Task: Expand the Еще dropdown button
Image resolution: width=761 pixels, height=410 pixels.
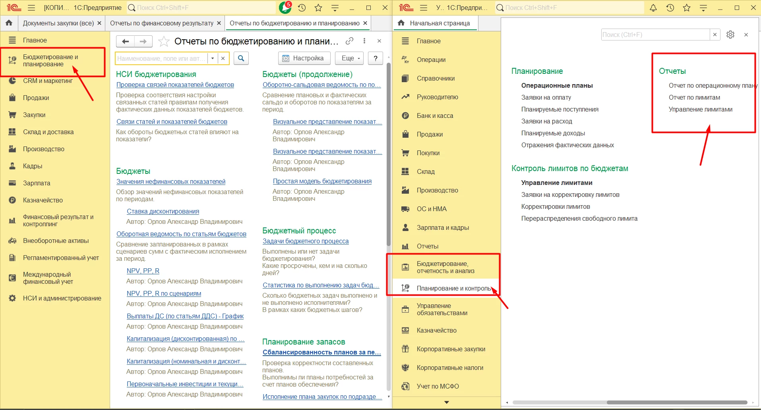Action: [x=349, y=58]
